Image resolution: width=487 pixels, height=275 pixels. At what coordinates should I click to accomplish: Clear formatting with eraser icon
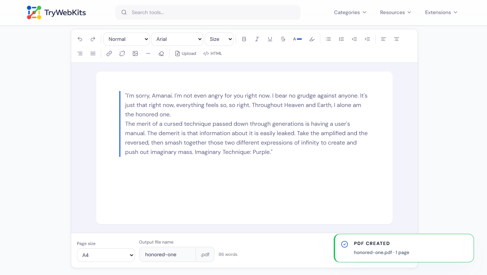(161, 53)
